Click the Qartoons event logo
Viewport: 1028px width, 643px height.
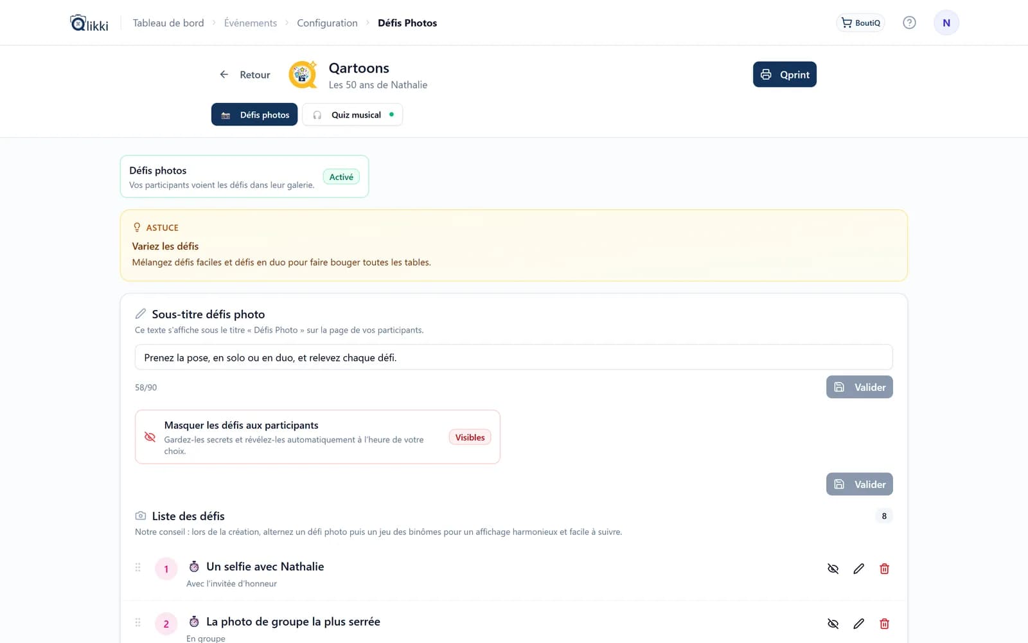pos(303,75)
